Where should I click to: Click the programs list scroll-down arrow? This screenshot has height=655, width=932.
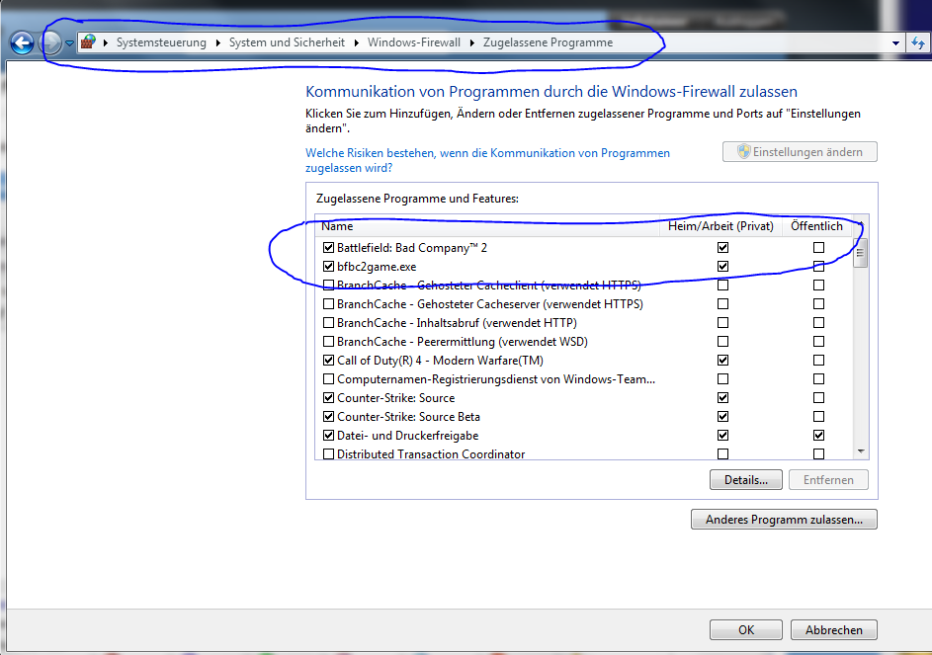pos(861,451)
